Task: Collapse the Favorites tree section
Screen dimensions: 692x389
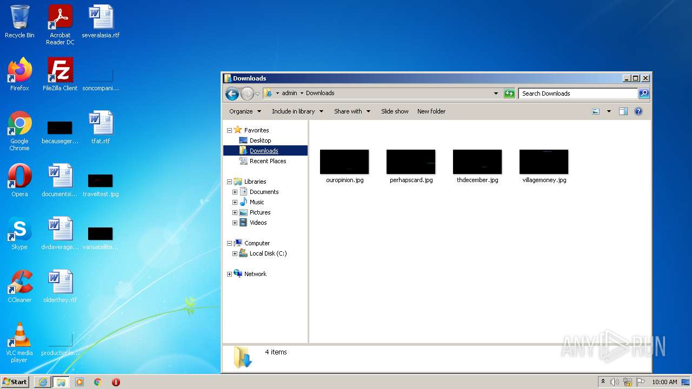Action: tap(229, 130)
